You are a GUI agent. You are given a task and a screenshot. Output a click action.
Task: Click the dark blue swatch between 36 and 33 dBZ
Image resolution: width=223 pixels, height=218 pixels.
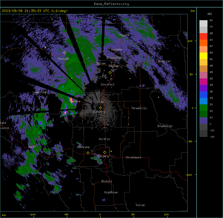pos(203,95)
